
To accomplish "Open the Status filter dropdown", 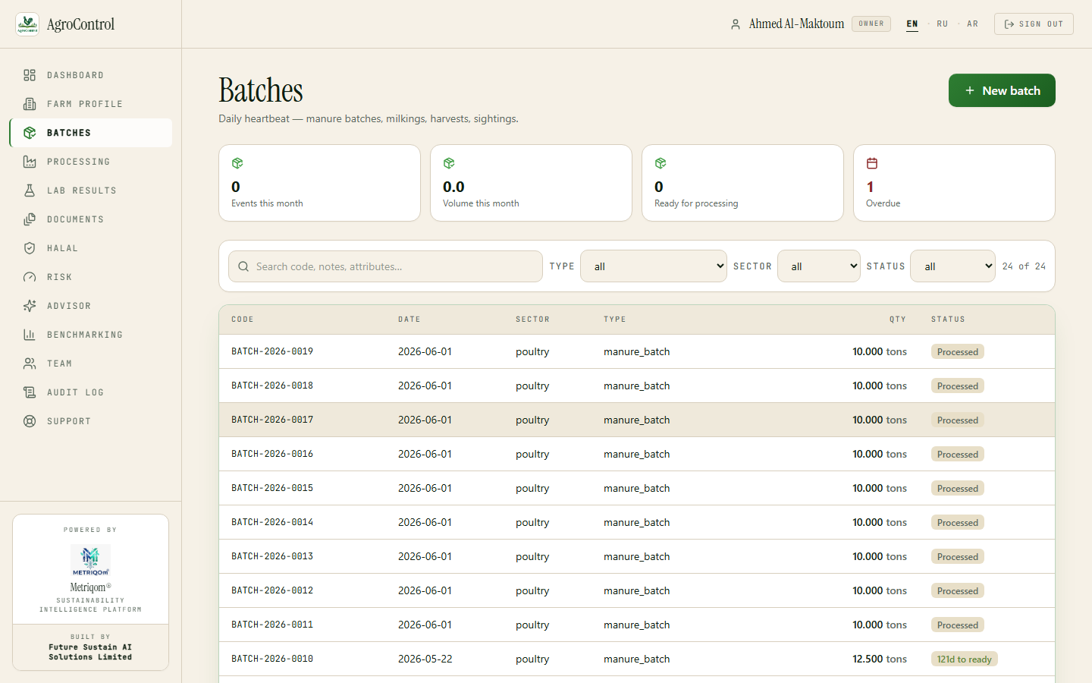I will (x=952, y=266).
